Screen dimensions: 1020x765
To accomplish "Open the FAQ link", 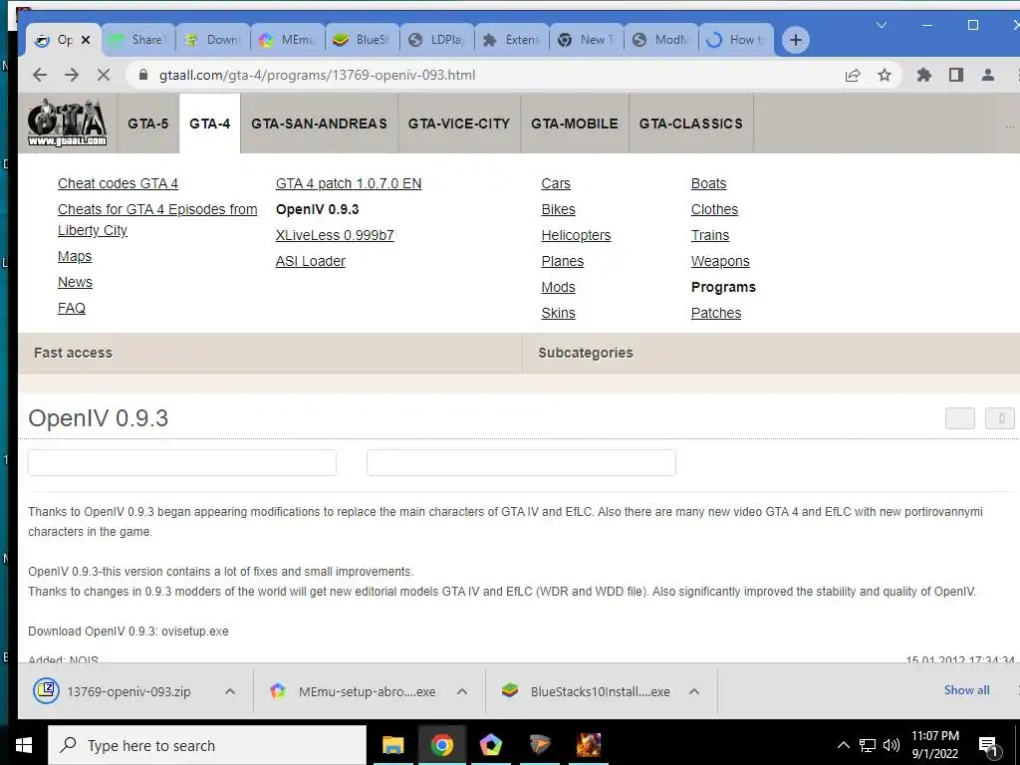I will [72, 309].
